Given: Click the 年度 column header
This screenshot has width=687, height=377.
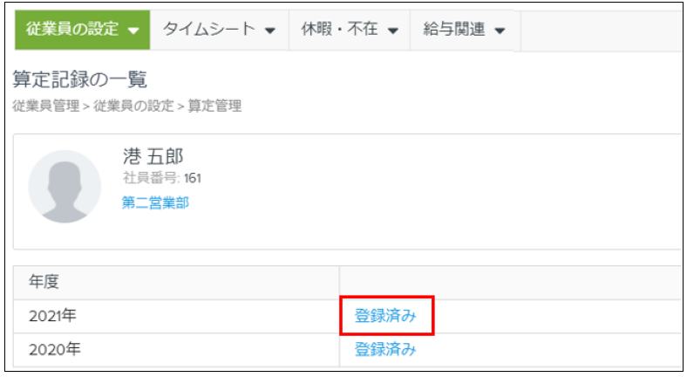Looking at the screenshot, I should click(44, 281).
